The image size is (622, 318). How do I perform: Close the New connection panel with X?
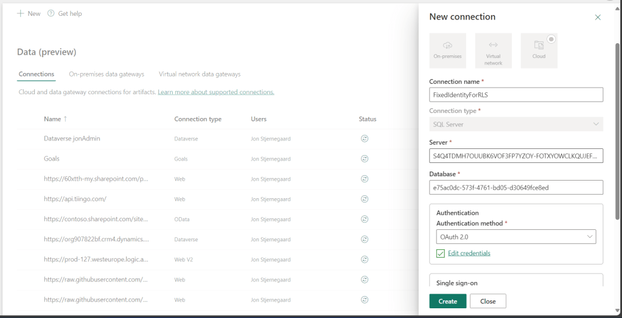(598, 18)
